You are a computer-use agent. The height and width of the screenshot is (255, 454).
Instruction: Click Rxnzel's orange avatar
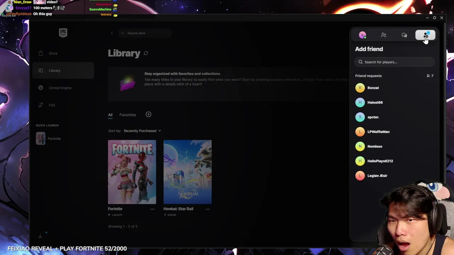tap(360, 88)
